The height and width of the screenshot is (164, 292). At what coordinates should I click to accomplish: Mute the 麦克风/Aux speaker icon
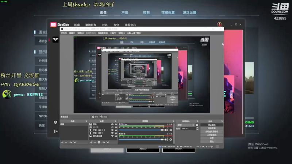pos(166,130)
